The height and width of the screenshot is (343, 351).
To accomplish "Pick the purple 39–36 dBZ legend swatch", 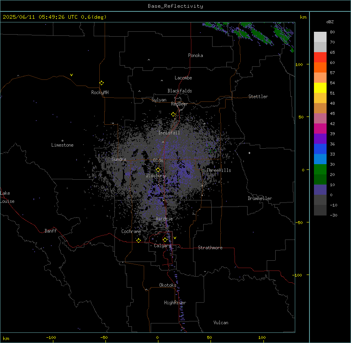I will (x=320, y=139).
